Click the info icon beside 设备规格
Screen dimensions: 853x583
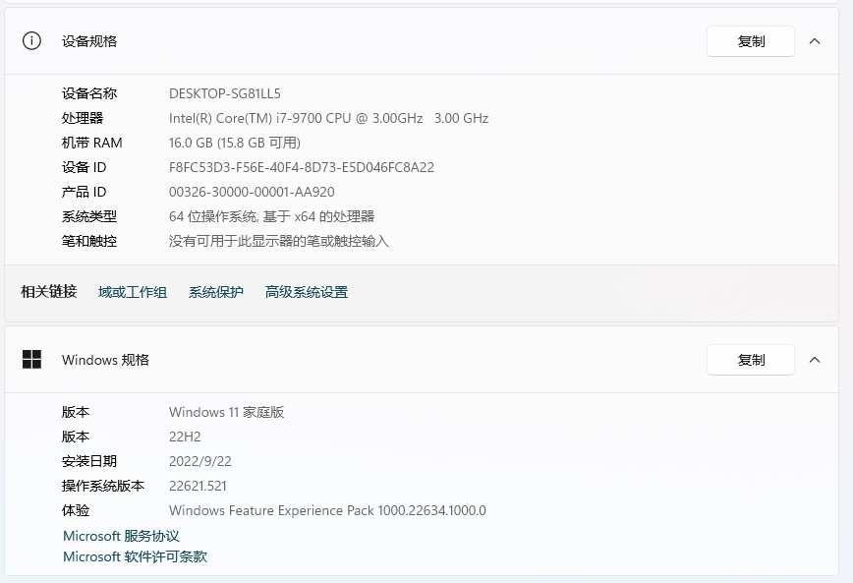click(31, 41)
